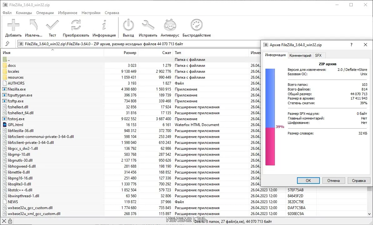Click the resources folder icon

[5, 77]
